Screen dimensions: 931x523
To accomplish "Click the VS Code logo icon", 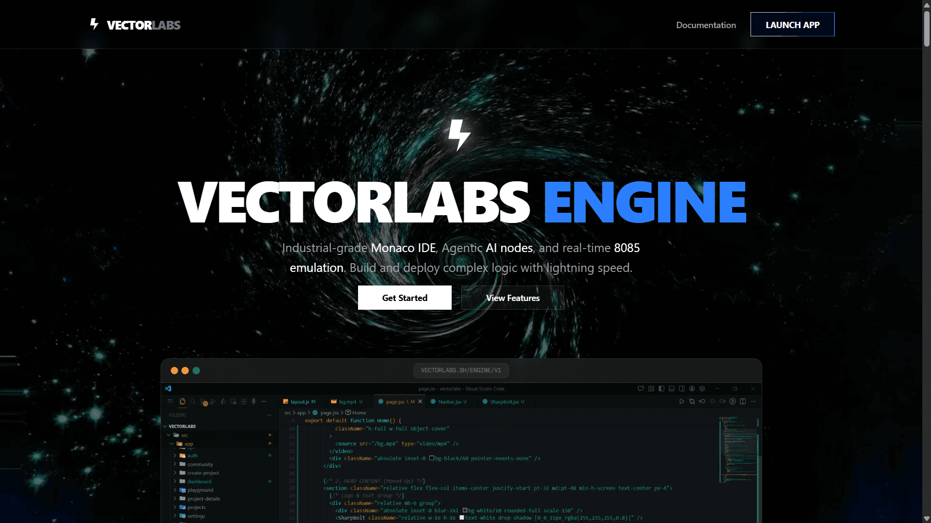I will (x=168, y=388).
